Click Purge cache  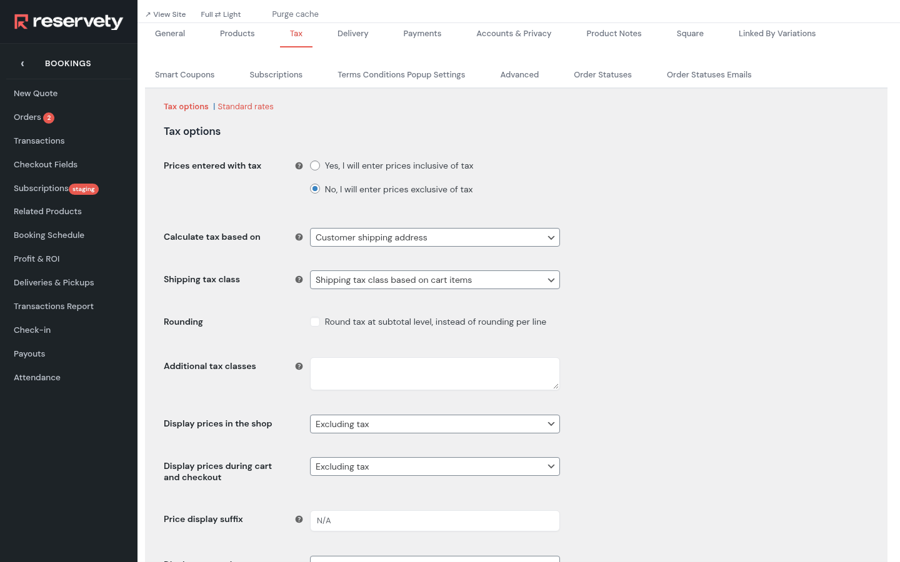pyautogui.click(x=295, y=14)
